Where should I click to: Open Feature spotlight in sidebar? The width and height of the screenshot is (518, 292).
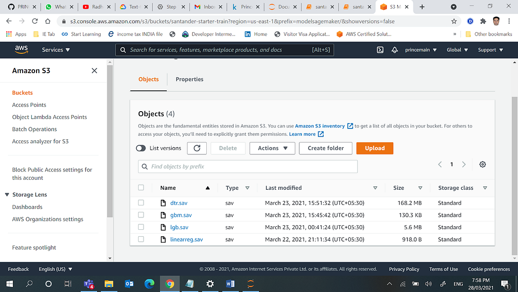pyautogui.click(x=34, y=248)
